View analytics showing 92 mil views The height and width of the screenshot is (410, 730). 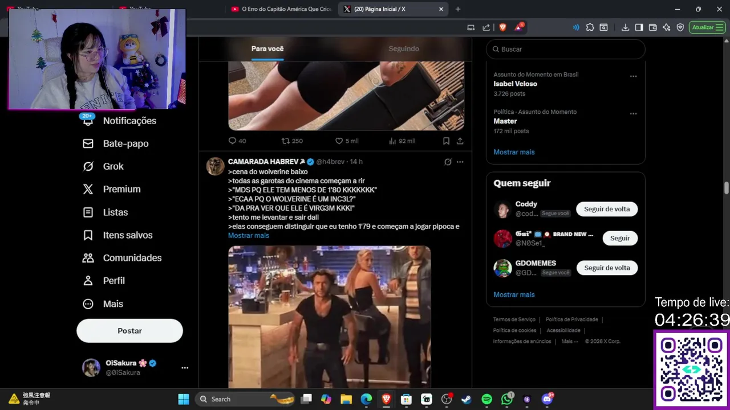(x=402, y=141)
